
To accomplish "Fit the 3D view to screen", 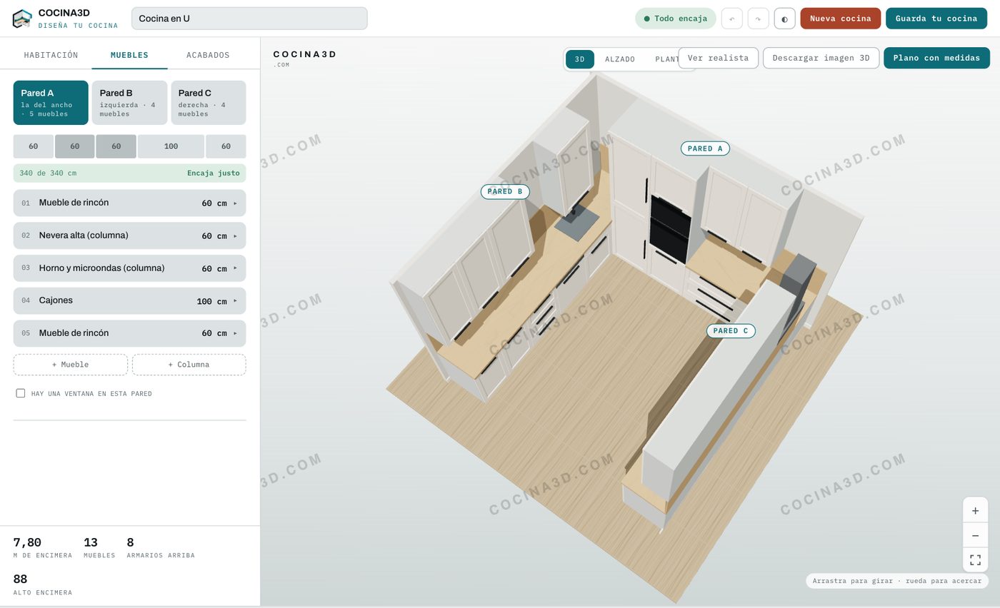I will (x=975, y=559).
